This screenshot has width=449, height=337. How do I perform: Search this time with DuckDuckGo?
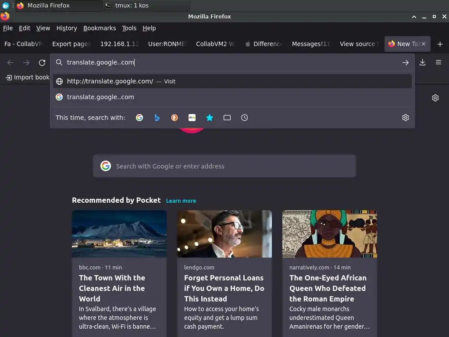click(x=175, y=118)
